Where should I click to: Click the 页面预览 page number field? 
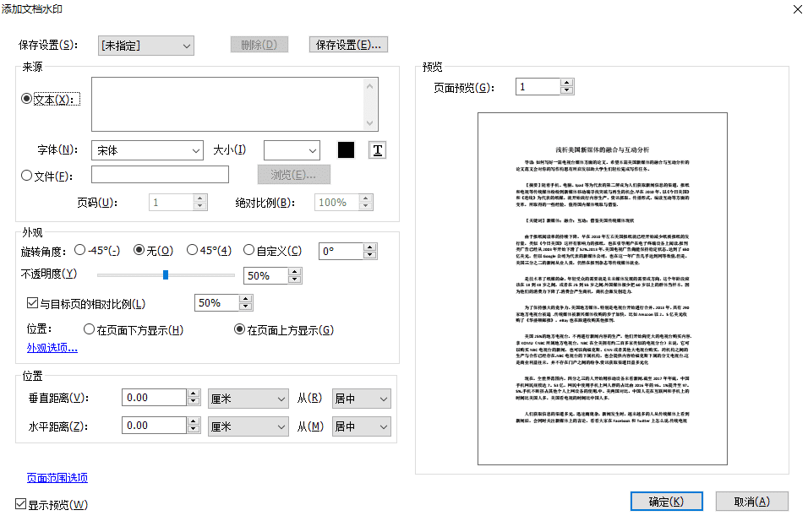(x=538, y=86)
